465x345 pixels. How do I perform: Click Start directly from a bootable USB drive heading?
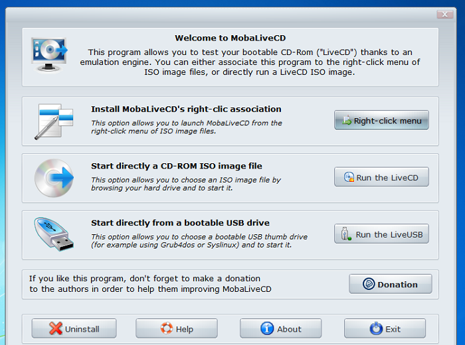(x=180, y=223)
